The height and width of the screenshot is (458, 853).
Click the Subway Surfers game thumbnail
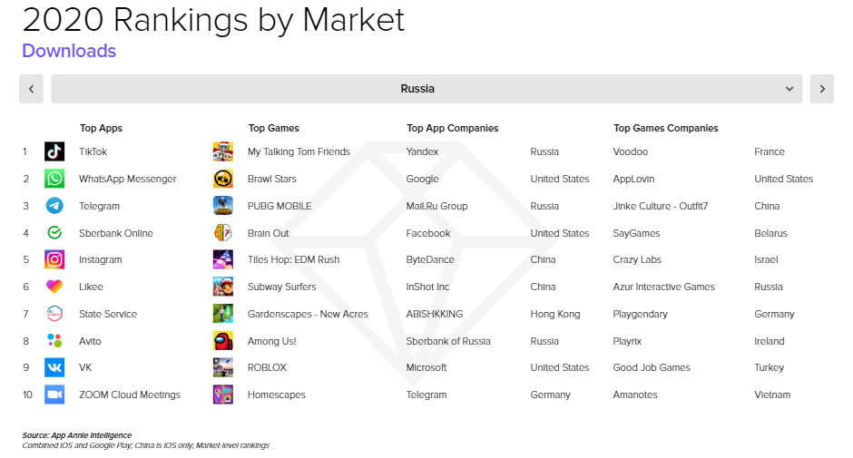[223, 287]
